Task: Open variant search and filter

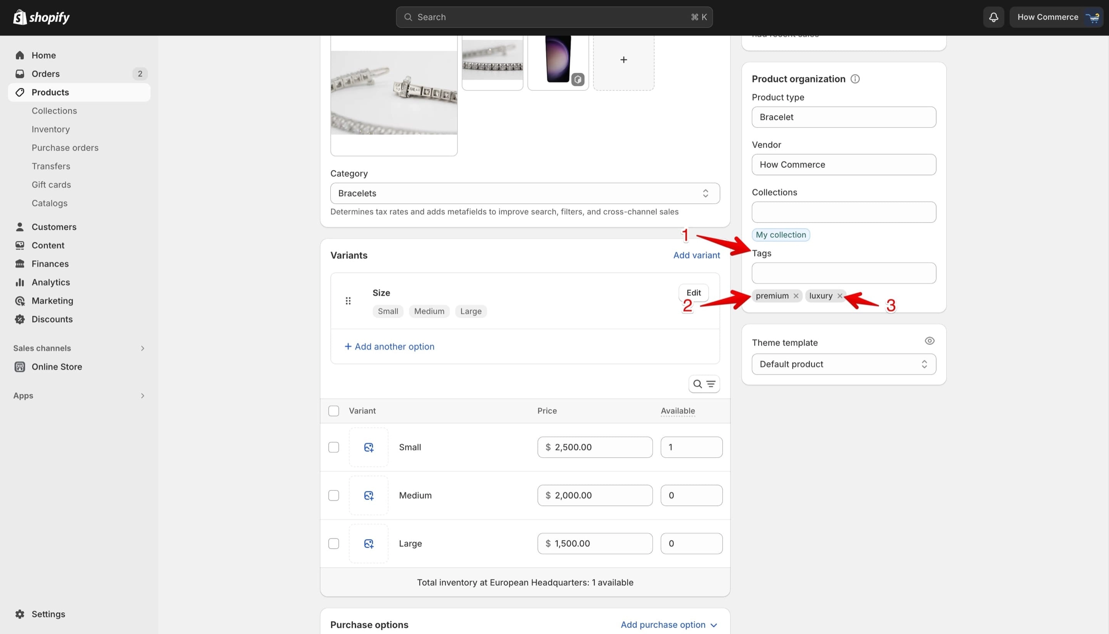Action: (704, 384)
